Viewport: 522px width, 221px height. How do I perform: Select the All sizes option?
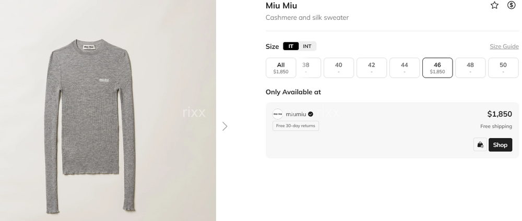pos(281,68)
